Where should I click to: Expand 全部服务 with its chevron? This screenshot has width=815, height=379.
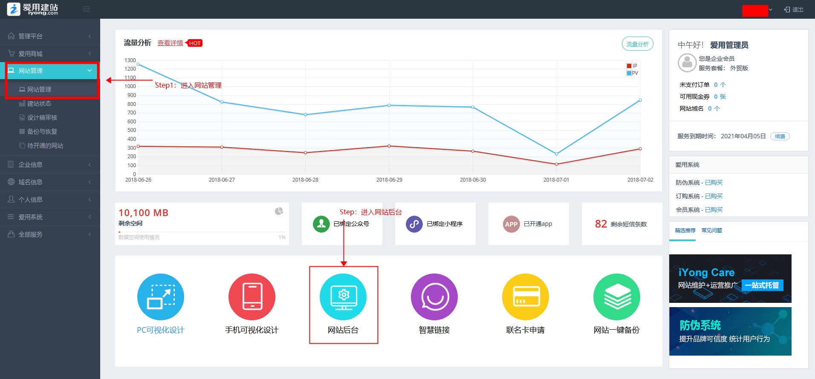[90, 234]
